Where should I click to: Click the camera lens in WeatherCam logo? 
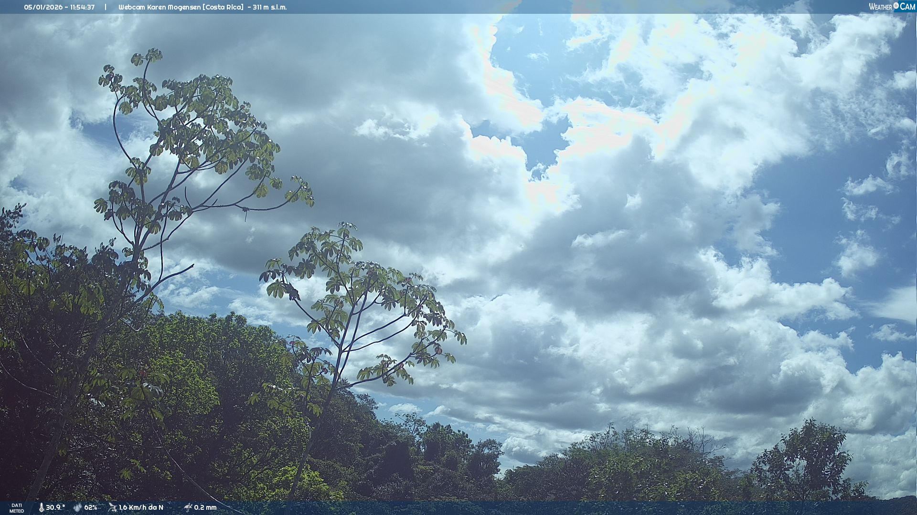pos(896,6)
